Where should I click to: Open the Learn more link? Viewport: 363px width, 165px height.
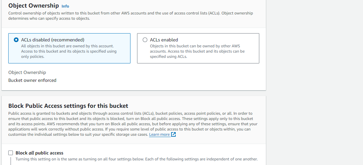159,134
